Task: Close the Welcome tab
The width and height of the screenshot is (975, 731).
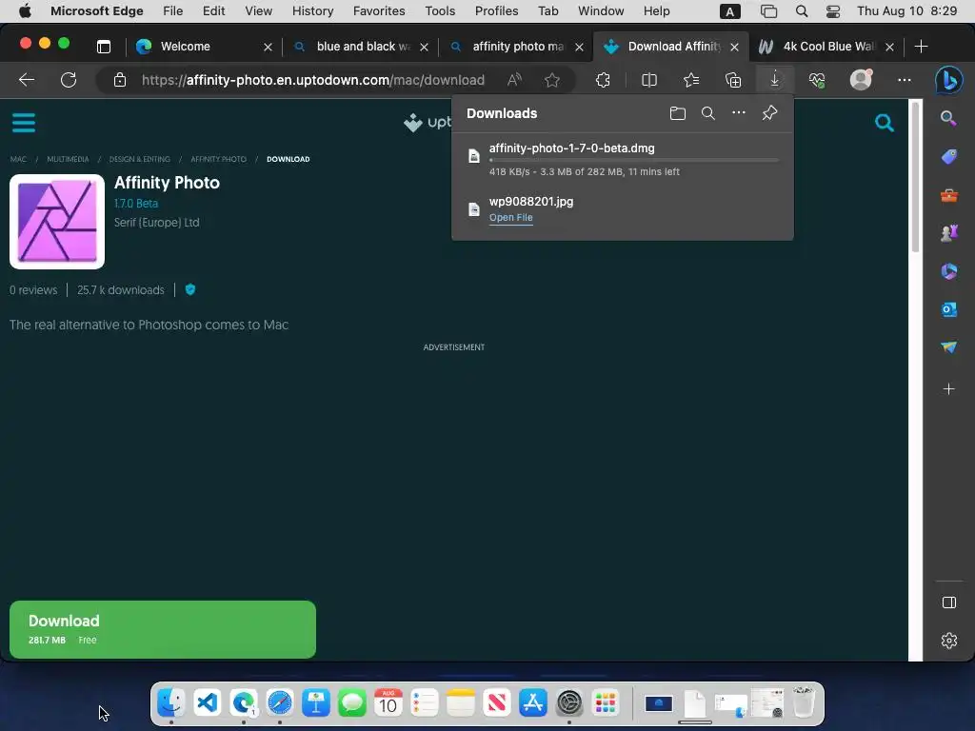Action: tap(268, 48)
